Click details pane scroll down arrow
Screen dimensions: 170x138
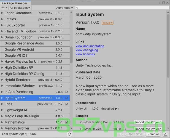[168, 128]
